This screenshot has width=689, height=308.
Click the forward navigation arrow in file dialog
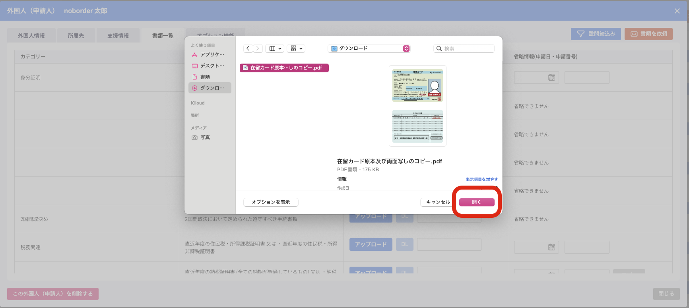258,48
